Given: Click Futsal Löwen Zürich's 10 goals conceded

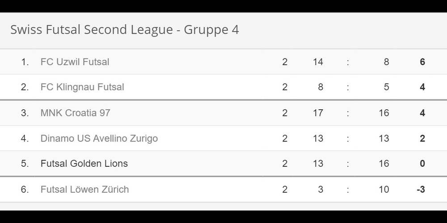Looking at the screenshot, I should [x=384, y=189].
